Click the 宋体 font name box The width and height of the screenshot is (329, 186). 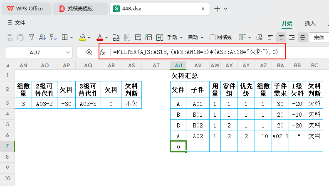pos(319,38)
